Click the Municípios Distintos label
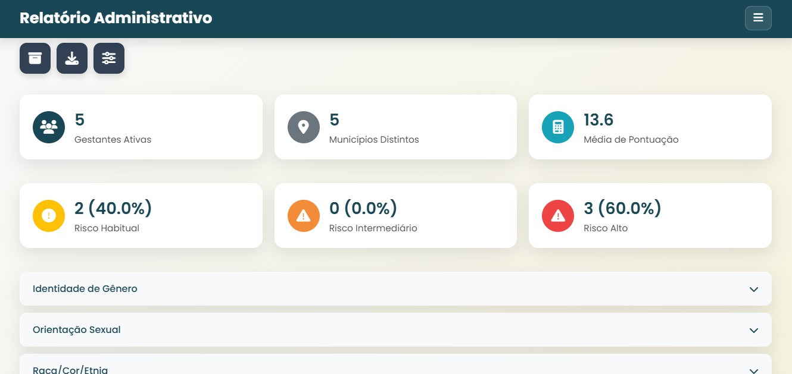792x374 pixels. pos(374,140)
